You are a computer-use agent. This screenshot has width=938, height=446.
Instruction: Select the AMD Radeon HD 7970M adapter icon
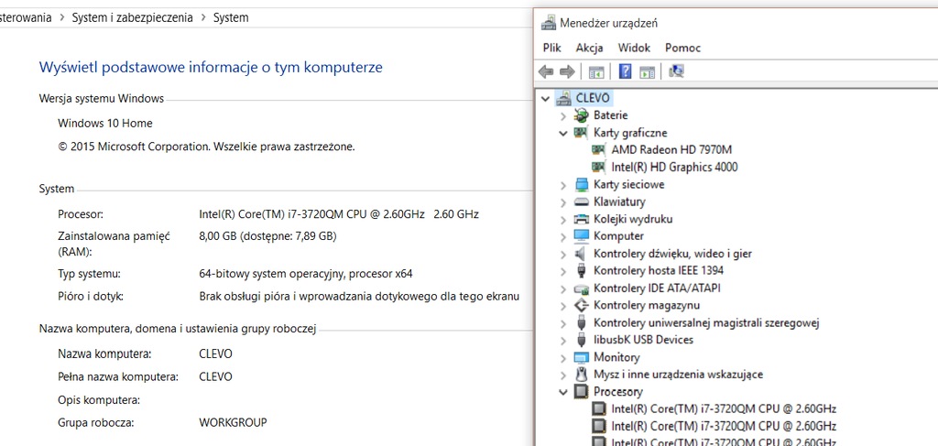(x=598, y=149)
